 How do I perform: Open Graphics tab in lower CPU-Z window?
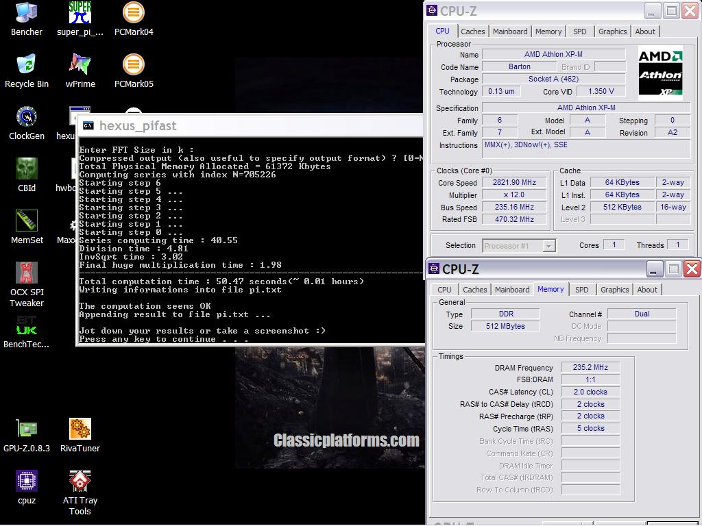click(615, 290)
